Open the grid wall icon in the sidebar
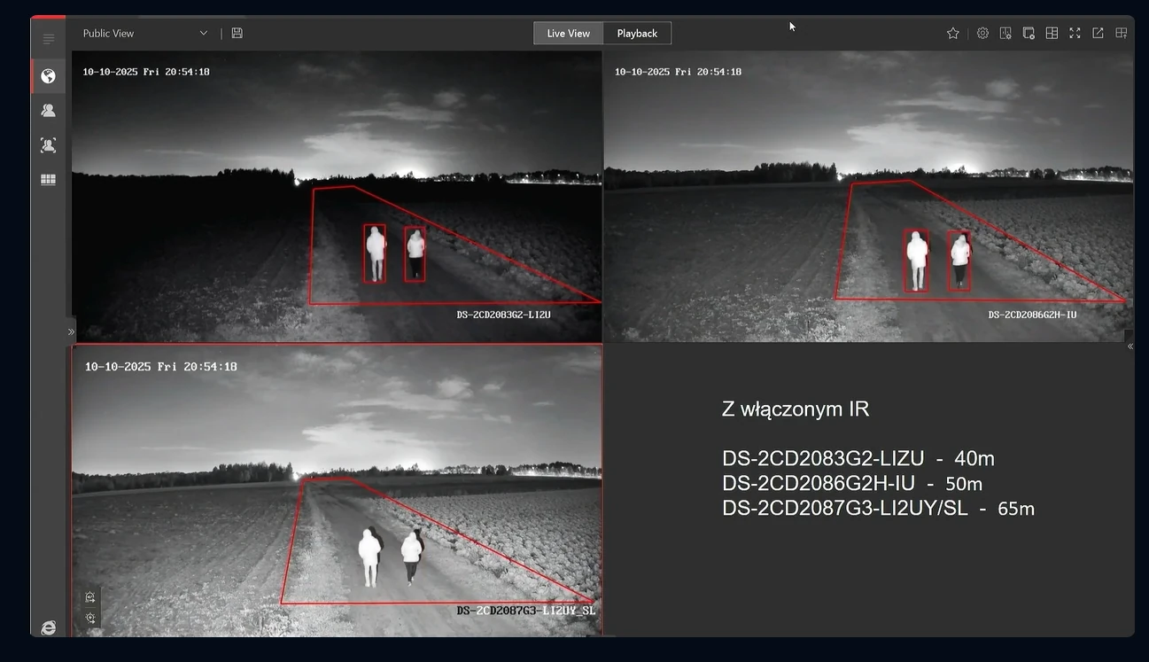The image size is (1149, 662). pos(48,180)
